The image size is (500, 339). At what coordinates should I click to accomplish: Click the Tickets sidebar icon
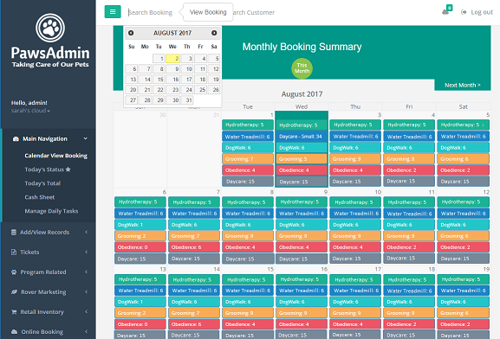[x=14, y=253]
